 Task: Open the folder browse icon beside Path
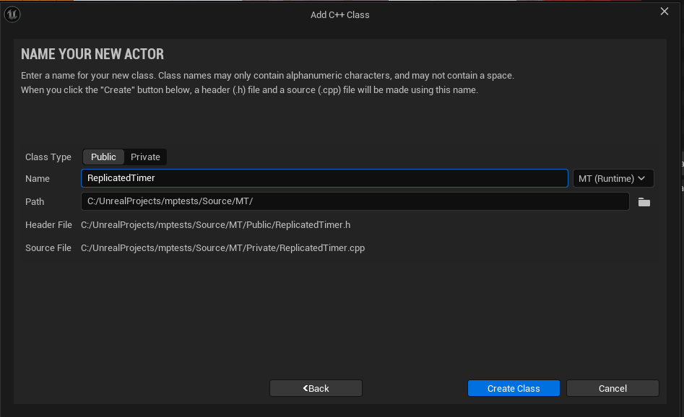[644, 202]
